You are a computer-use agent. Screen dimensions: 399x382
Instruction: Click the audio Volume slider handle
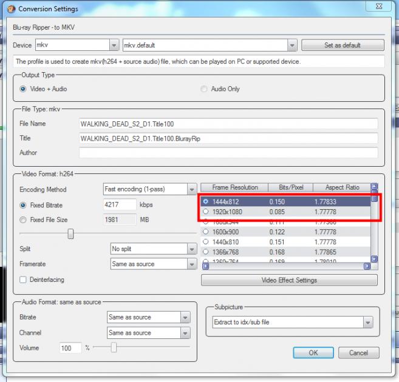click(x=113, y=347)
